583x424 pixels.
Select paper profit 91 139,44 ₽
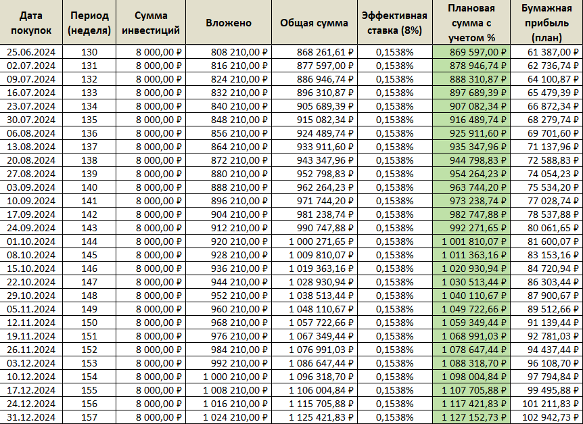point(546,323)
